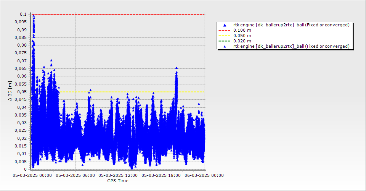
Task: Click the '0,05' y-axis tick label
Action: tap(22, 92)
